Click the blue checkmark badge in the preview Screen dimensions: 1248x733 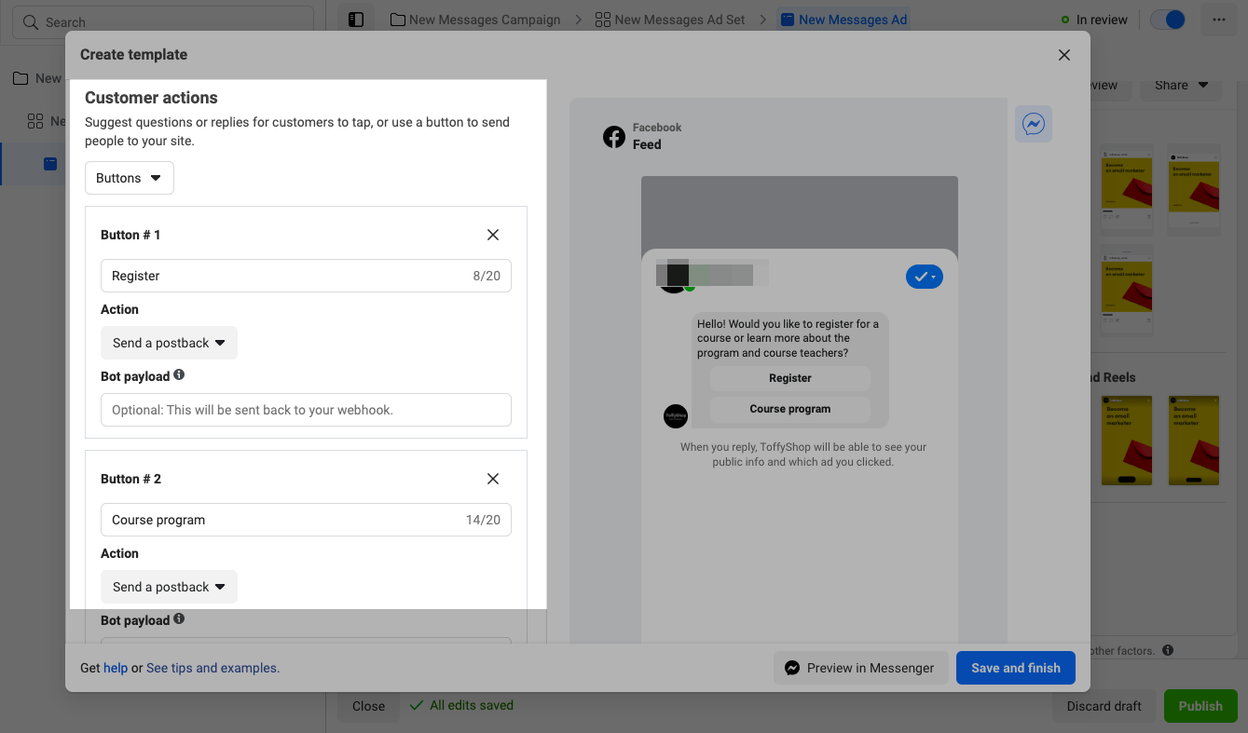click(x=924, y=277)
